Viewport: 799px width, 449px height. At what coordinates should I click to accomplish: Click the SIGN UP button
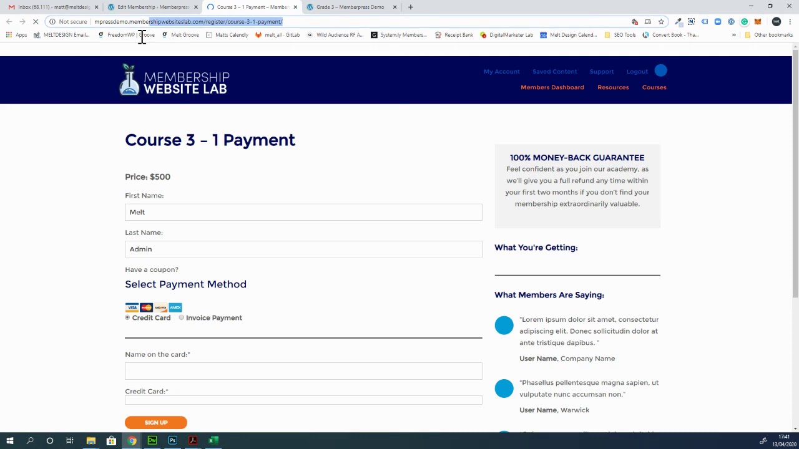coord(156,423)
